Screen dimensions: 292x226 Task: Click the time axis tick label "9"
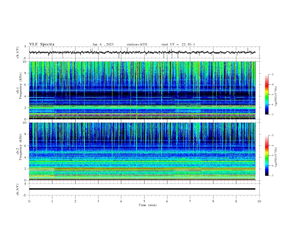pos(236,201)
